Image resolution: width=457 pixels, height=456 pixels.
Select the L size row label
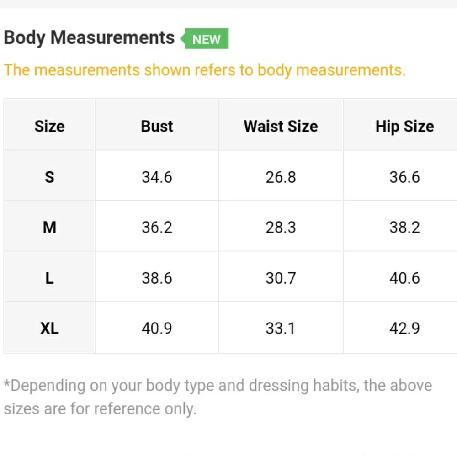[49, 278]
